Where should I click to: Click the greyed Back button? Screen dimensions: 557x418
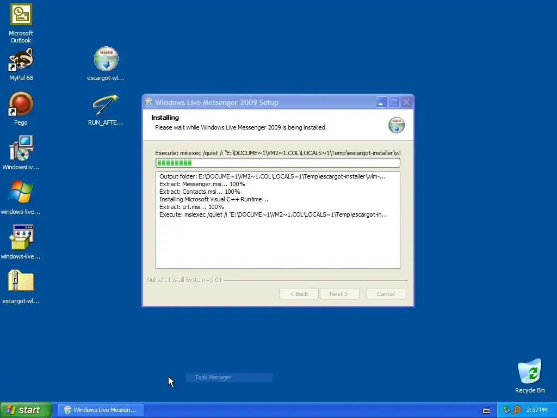point(299,294)
